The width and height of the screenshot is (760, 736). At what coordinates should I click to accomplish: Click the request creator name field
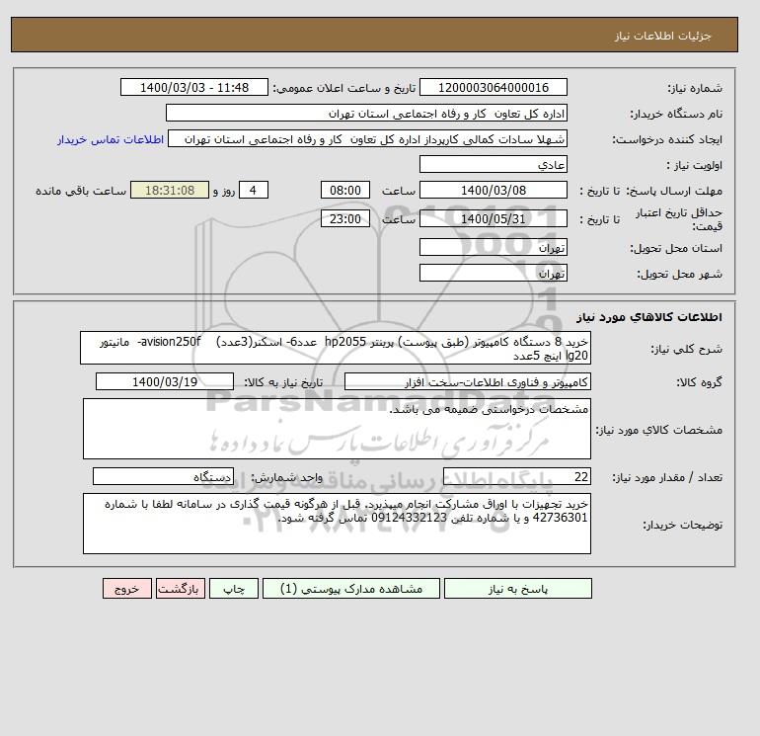point(367,138)
